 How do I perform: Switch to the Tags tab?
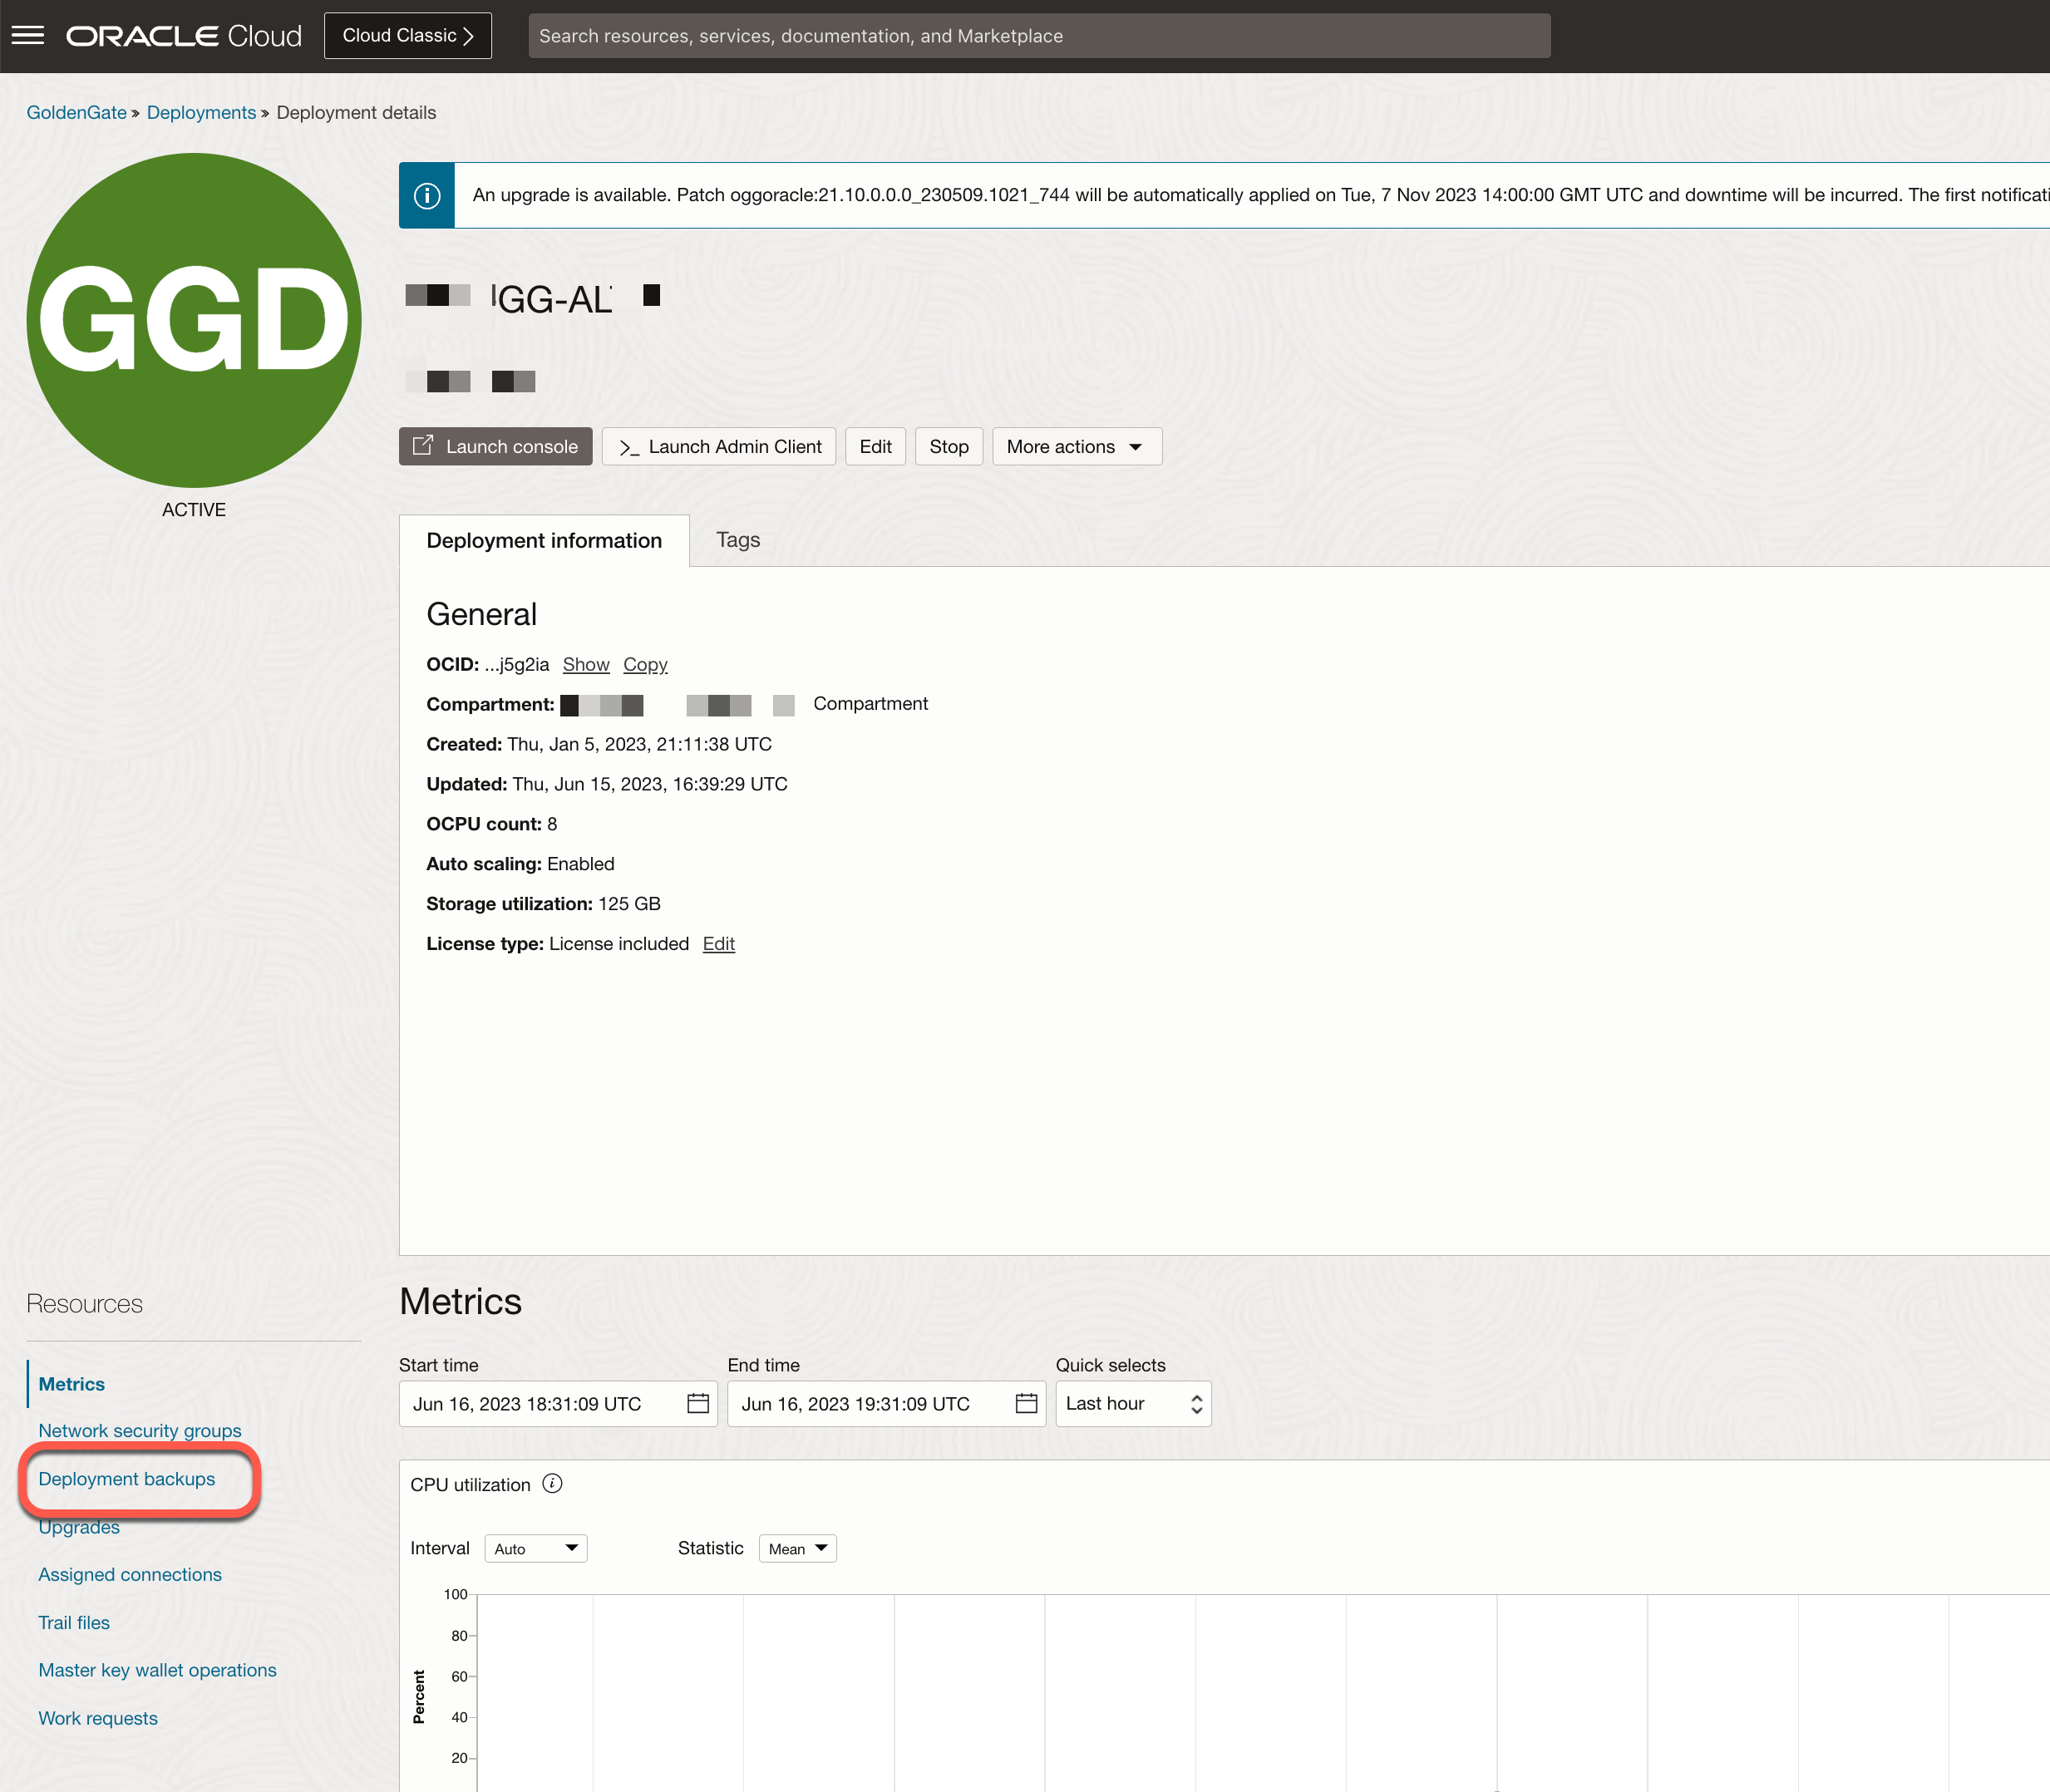click(736, 539)
